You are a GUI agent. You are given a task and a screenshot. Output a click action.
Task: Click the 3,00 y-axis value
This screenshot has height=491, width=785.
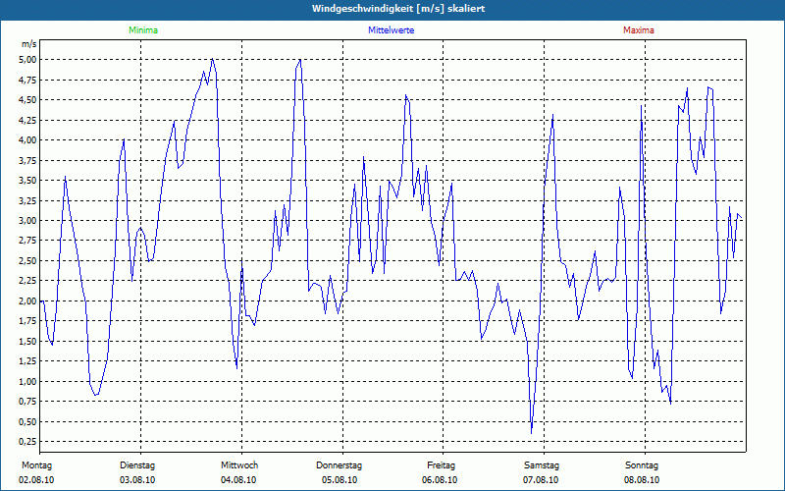click(x=27, y=220)
